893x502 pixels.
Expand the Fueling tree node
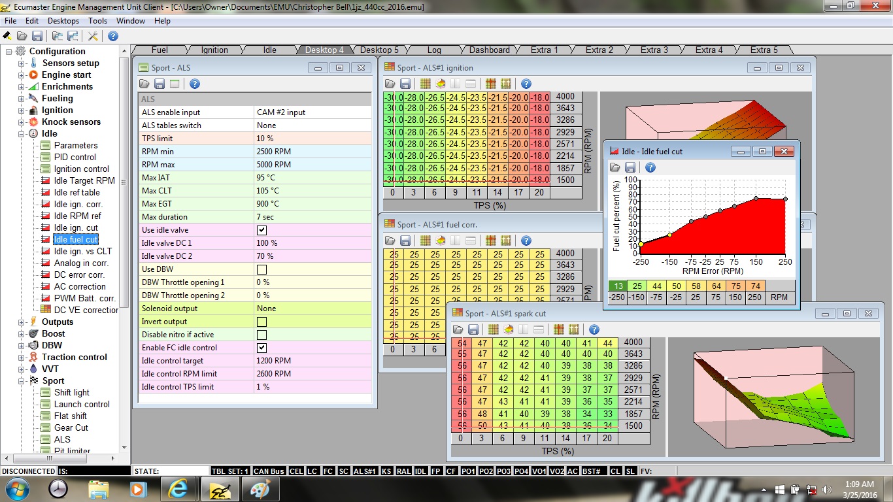point(22,99)
